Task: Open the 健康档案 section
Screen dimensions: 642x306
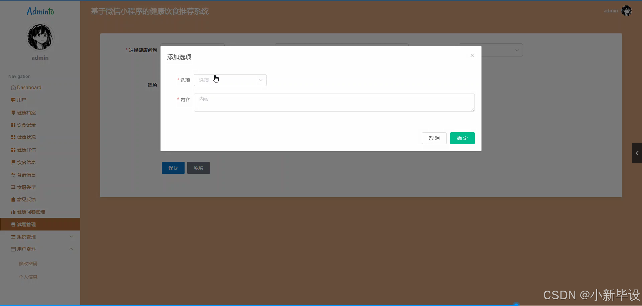Action: click(x=26, y=113)
